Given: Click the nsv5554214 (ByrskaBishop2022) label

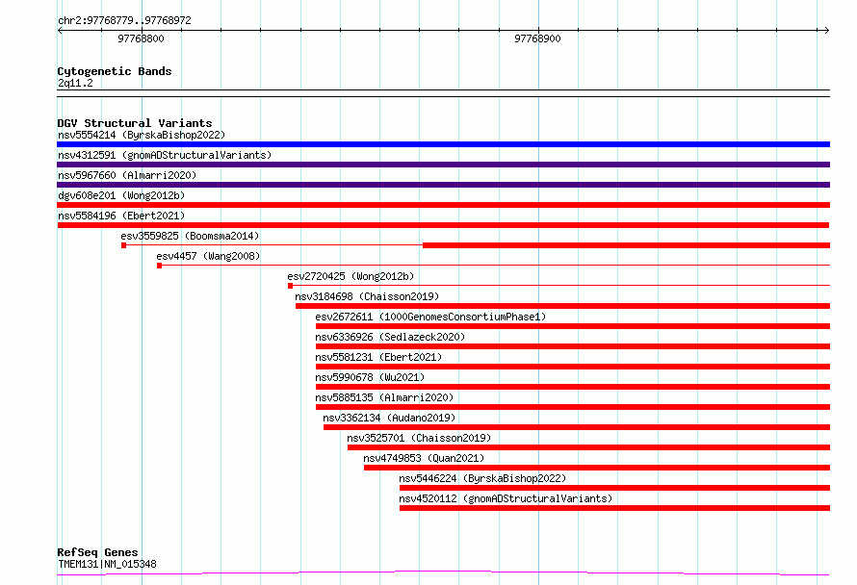Looking at the screenshot, I should 142,135.
